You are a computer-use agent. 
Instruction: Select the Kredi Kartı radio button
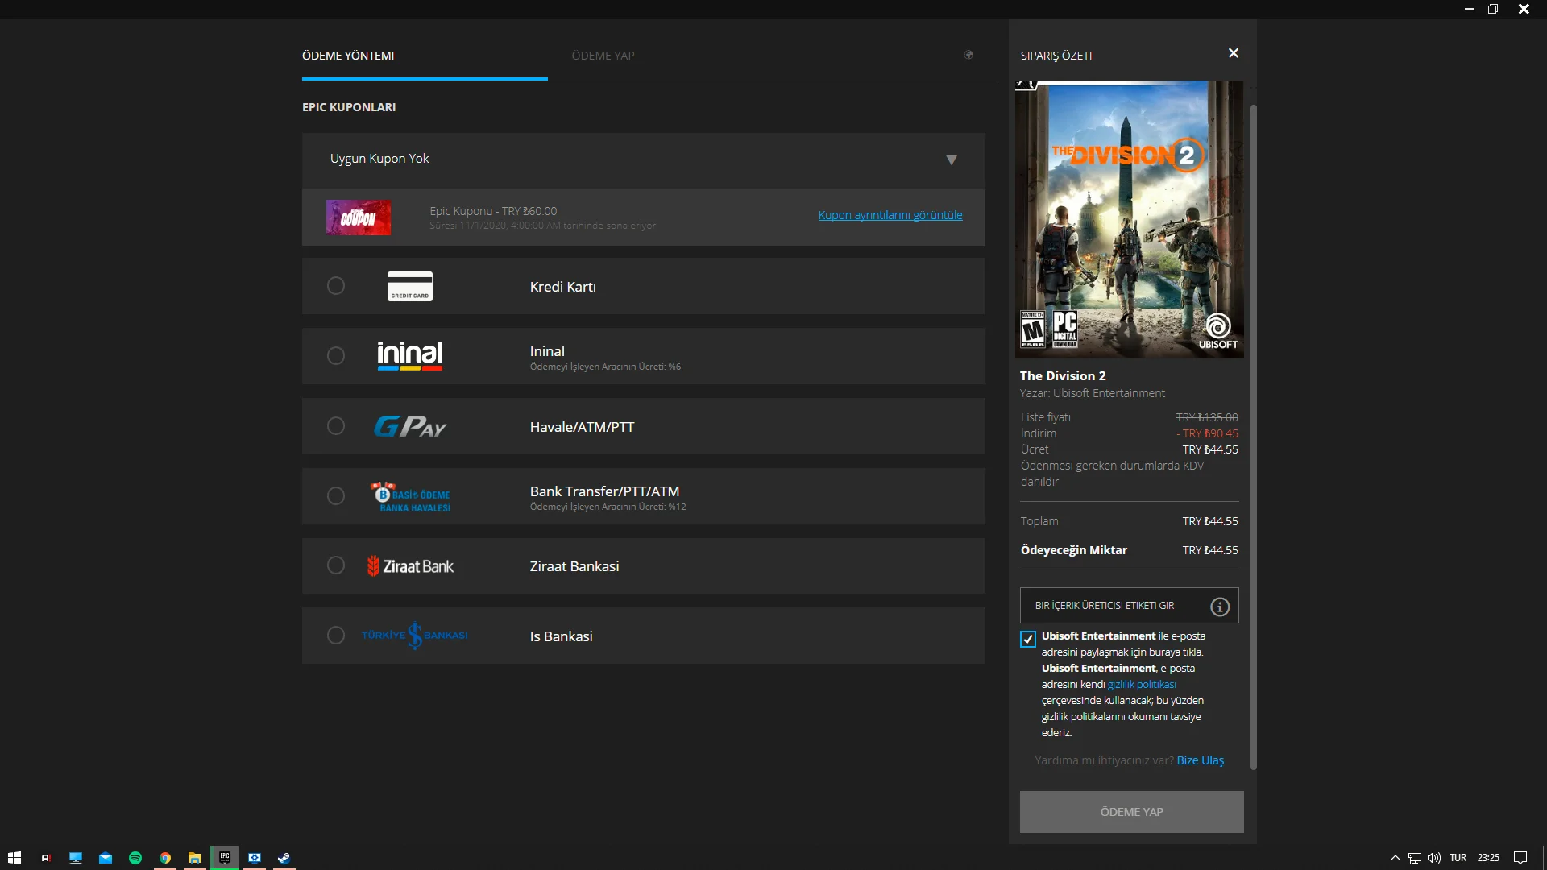click(x=336, y=286)
